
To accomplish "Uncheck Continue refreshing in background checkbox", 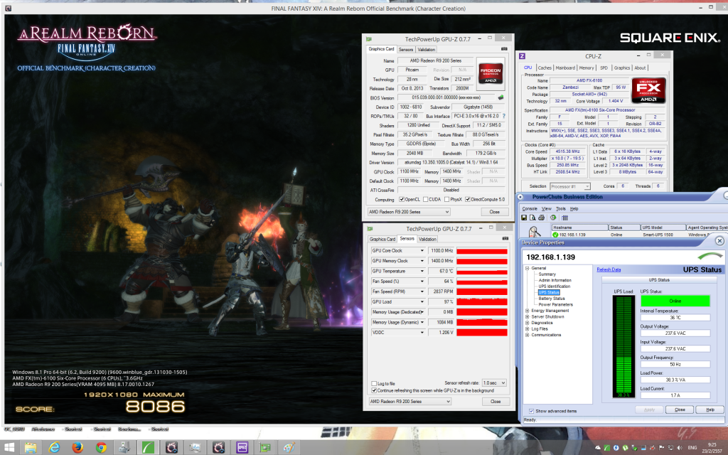I will click(x=374, y=390).
